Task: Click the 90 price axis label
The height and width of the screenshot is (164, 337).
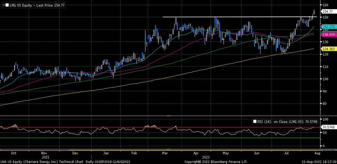Action: click(325, 91)
